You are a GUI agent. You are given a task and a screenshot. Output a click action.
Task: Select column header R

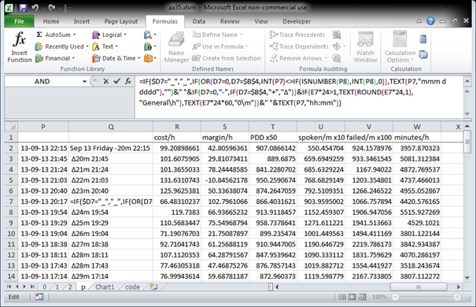pyautogui.click(x=177, y=127)
